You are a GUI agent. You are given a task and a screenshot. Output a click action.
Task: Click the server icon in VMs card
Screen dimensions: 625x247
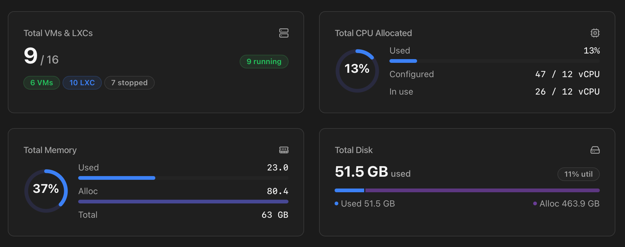click(x=284, y=33)
